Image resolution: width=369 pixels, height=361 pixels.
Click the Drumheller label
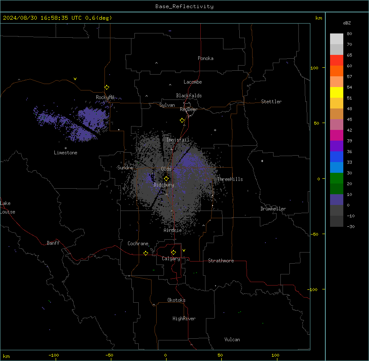(x=273, y=209)
